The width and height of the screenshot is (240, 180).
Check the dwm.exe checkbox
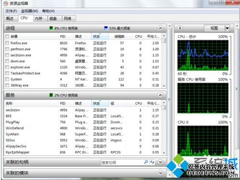coord(7,61)
